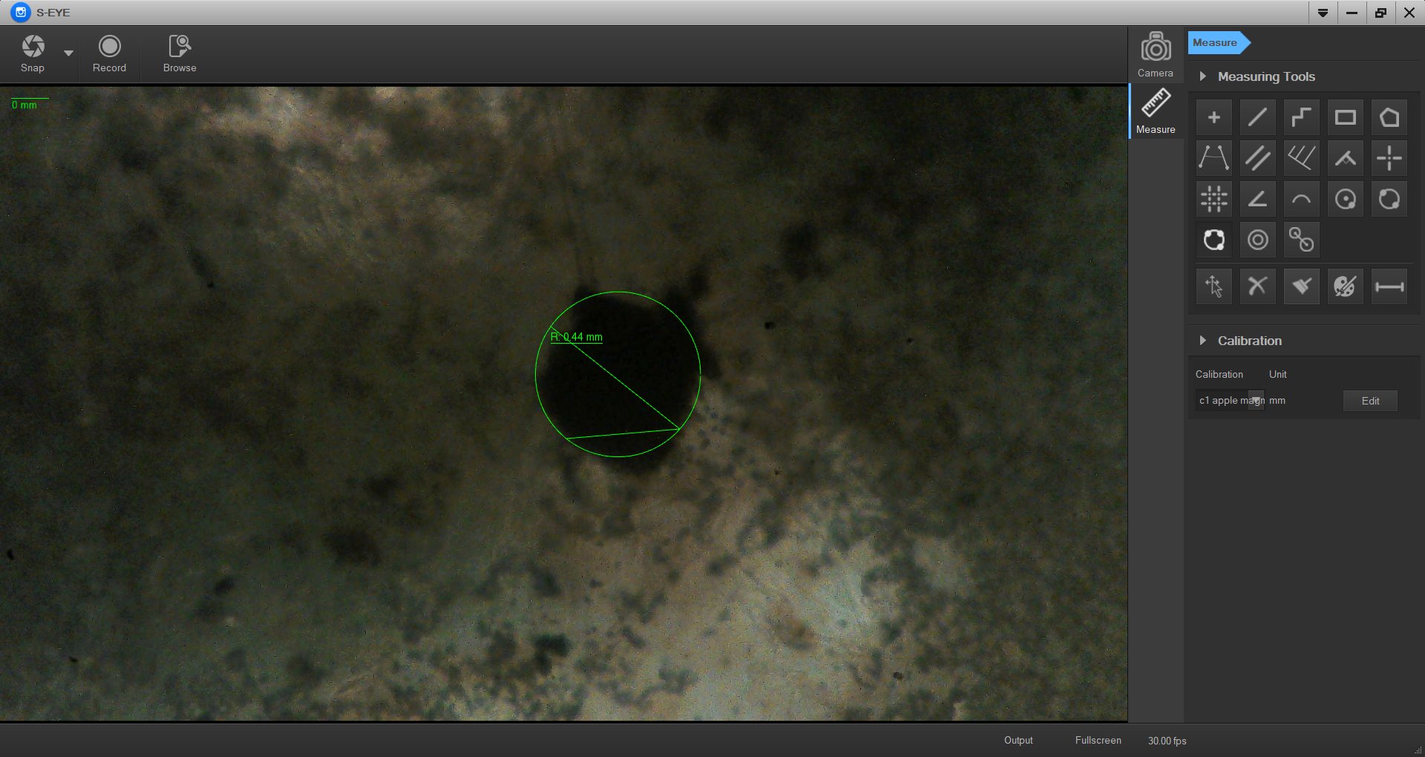Screen dimensions: 1425x757
Task: Click the calibration Edit button
Action: tap(1371, 401)
